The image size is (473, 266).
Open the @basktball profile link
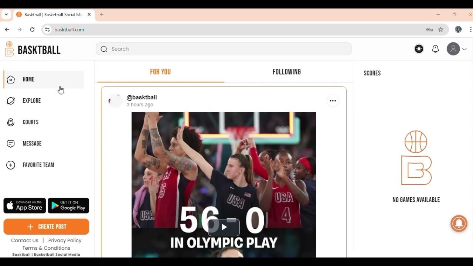click(142, 97)
